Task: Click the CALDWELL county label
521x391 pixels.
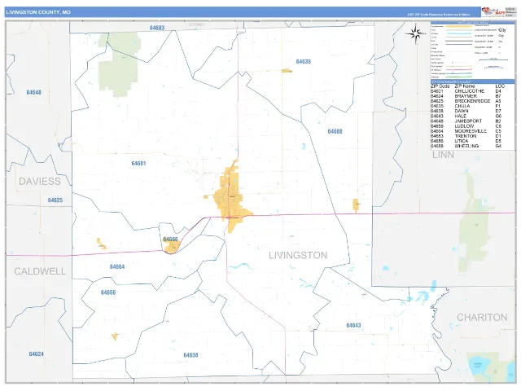Action: click(40, 271)
